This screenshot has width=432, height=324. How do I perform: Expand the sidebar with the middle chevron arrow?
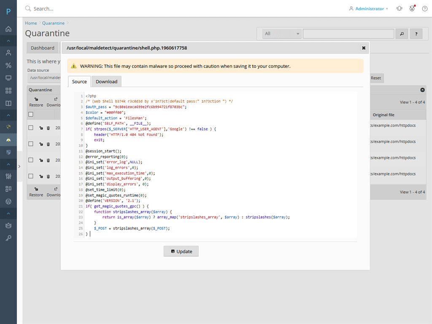point(19,167)
